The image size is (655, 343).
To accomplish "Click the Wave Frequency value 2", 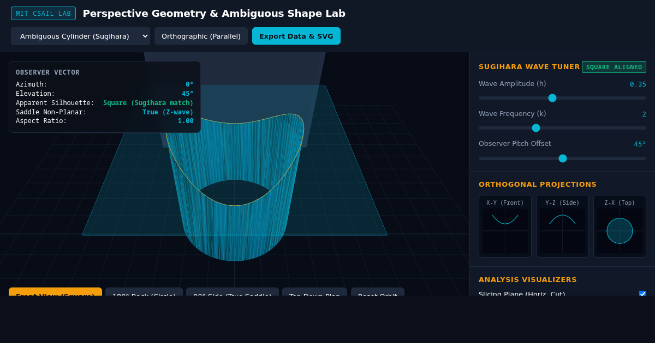I will (644, 114).
